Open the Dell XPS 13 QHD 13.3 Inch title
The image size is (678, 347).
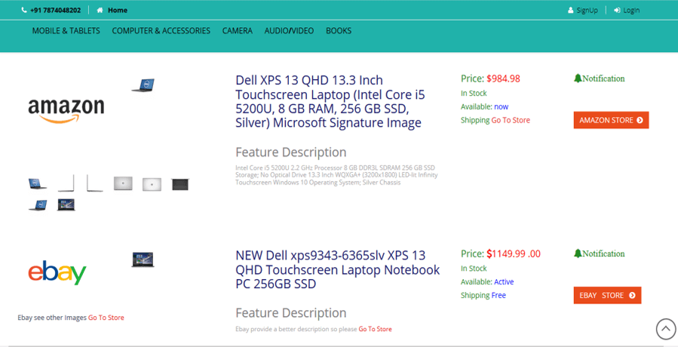point(331,102)
